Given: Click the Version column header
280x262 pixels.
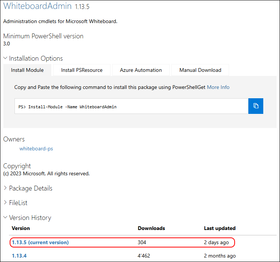Looking at the screenshot, I should coord(21,228).
